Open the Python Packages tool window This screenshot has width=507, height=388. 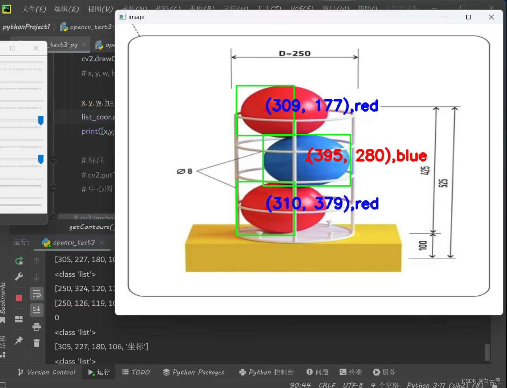pyautogui.click(x=193, y=372)
